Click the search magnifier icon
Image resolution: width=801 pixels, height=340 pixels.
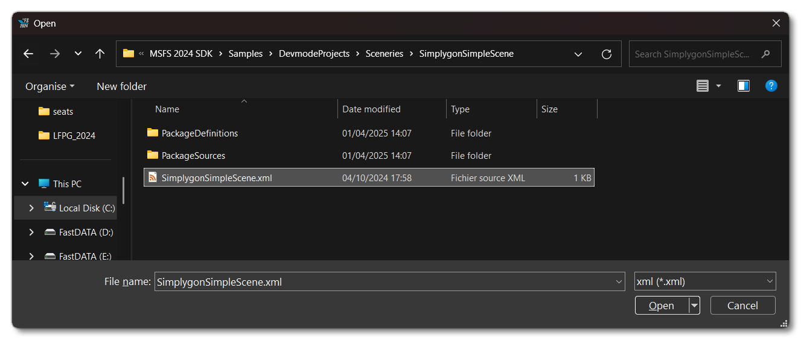point(766,54)
